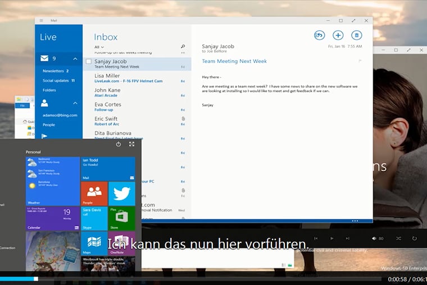The image size is (427, 285).
Task: Launch the People tile
Action: 94,193
